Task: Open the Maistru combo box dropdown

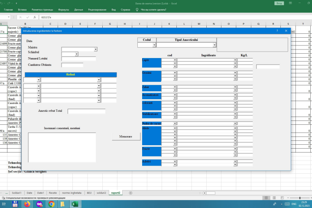Action: pos(95,49)
